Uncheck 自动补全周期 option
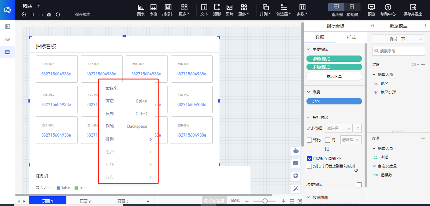 click(x=310, y=159)
